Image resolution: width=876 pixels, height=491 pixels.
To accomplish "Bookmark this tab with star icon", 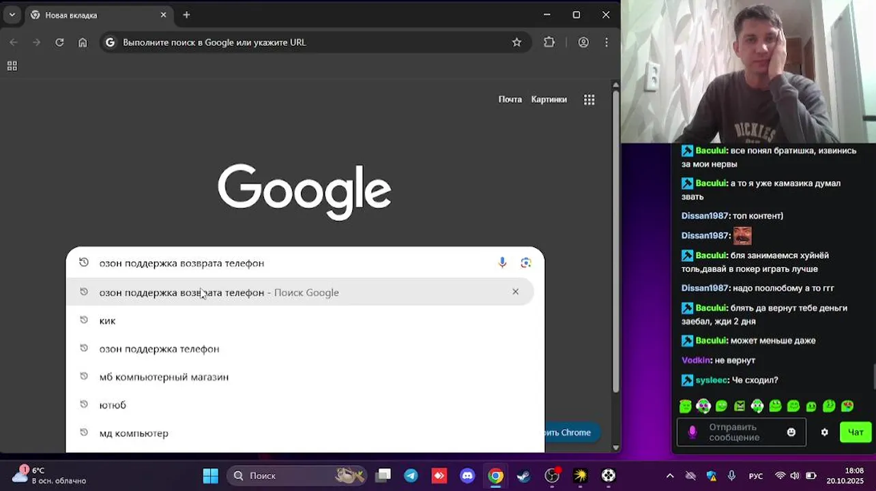I will (x=516, y=42).
